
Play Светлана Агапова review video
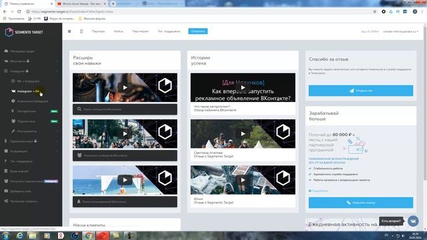(243, 133)
